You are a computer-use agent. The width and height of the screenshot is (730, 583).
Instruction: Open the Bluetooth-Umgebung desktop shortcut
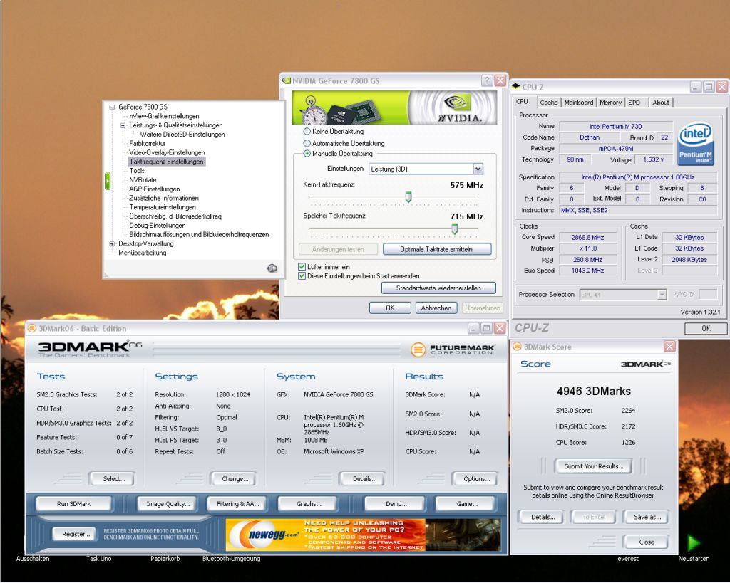click(x=232, y=559)
